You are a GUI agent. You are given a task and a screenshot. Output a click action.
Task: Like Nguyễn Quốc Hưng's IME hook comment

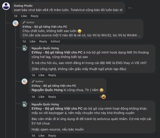pyautogui.click(x=42, y=75)
